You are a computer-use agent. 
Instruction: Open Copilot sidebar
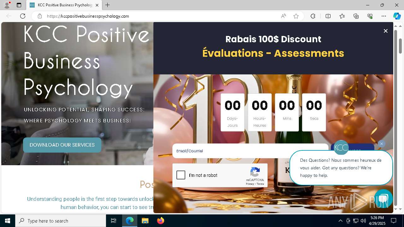click(x=397, y=16)
